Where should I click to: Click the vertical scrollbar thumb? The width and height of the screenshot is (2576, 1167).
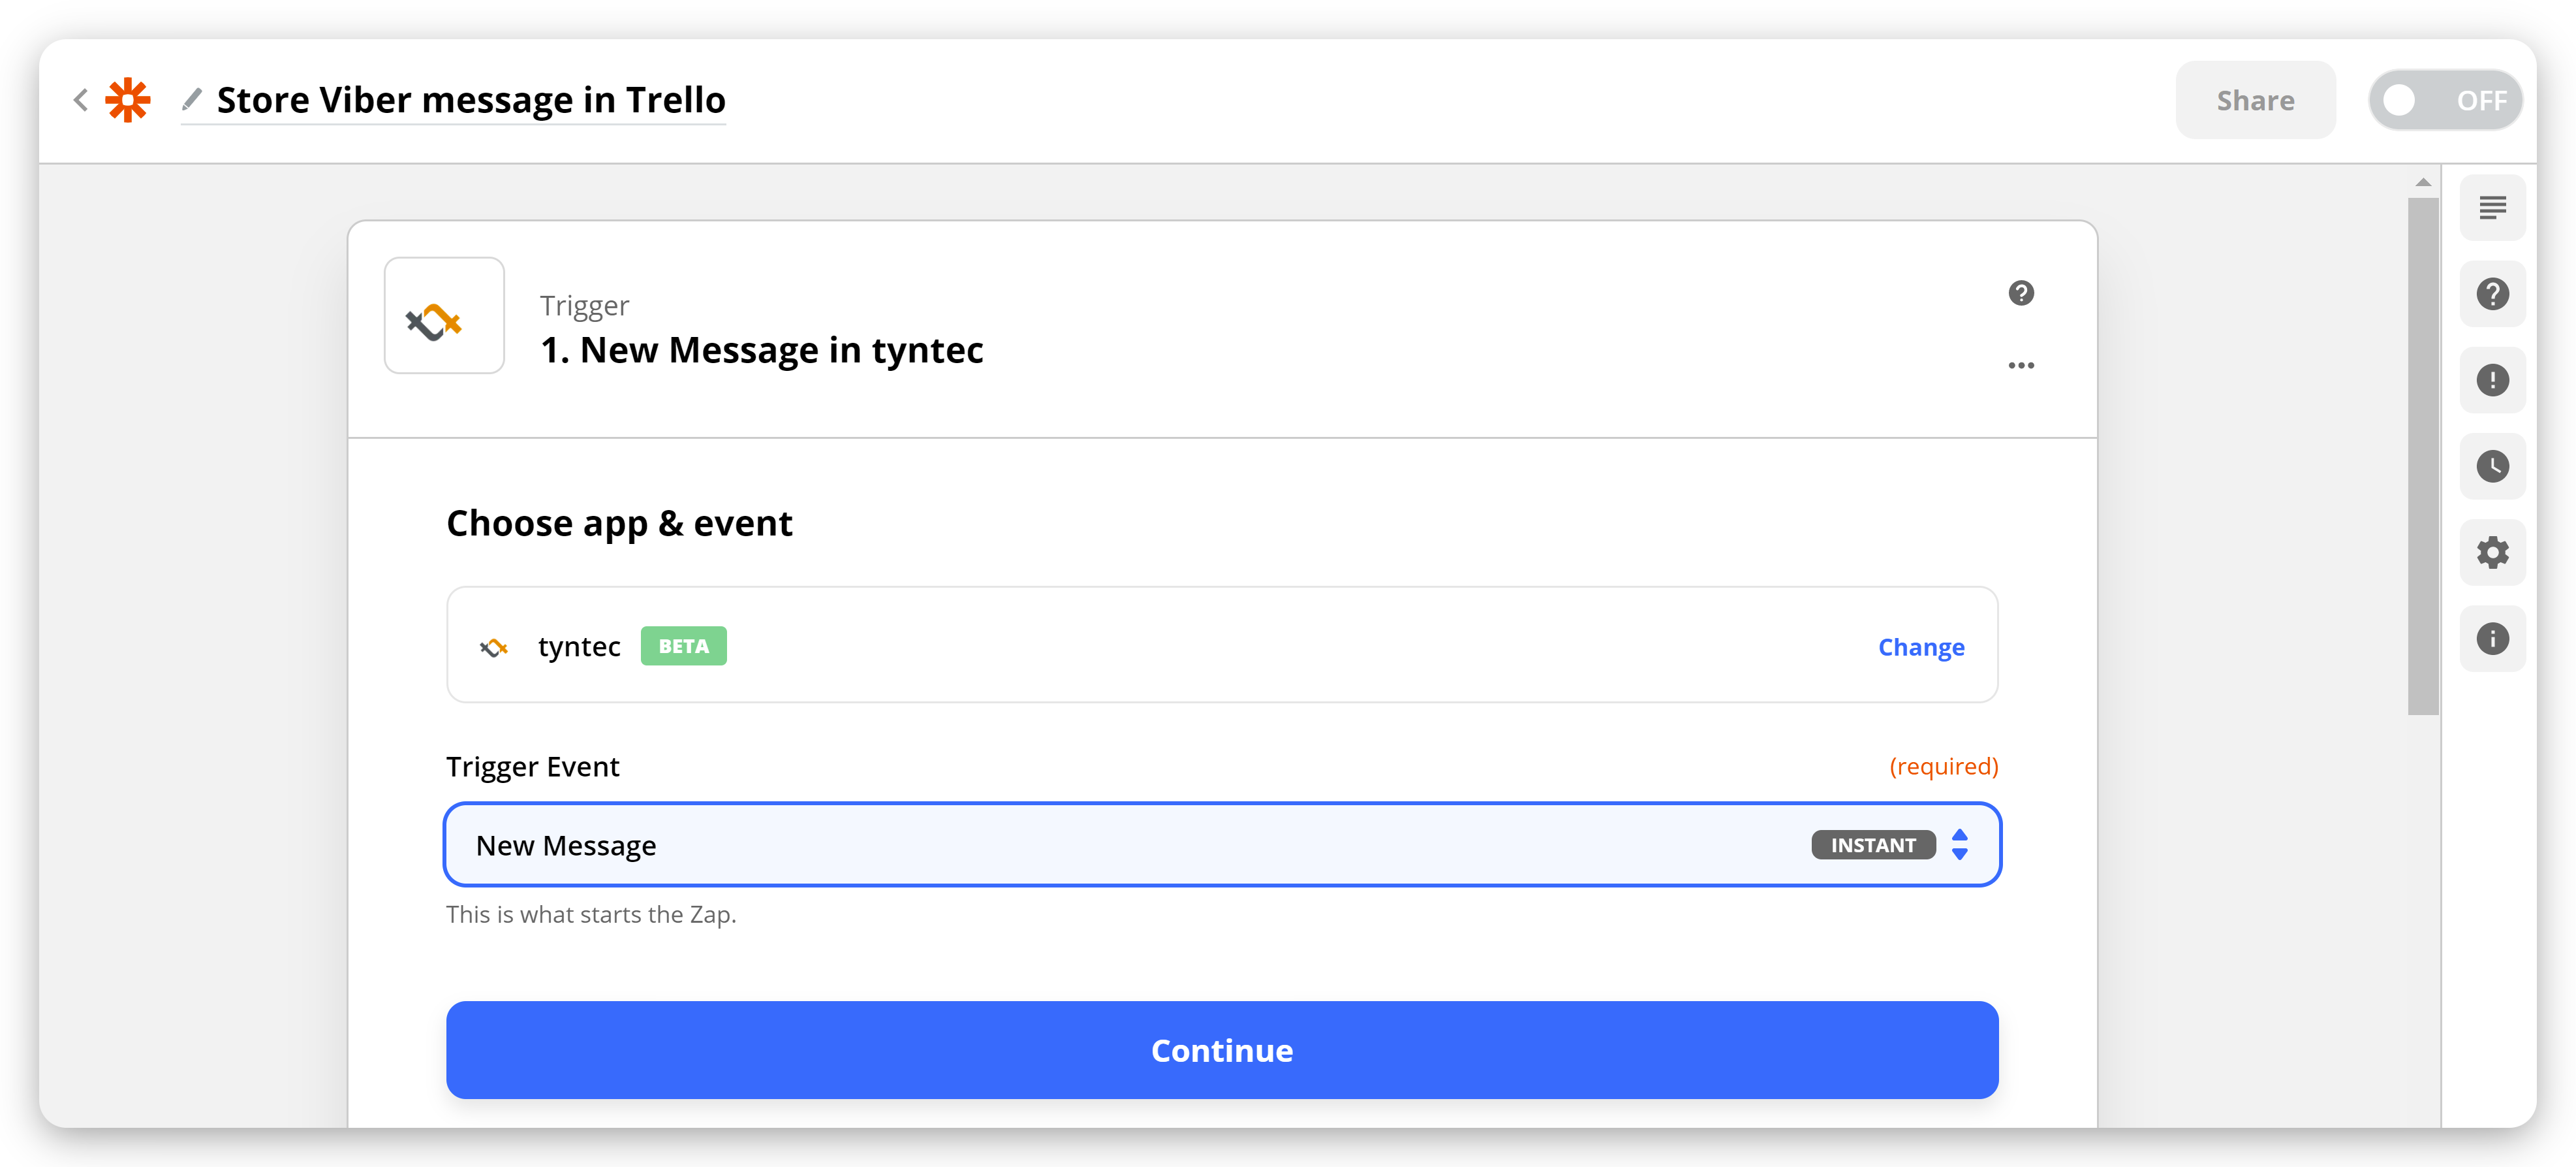point(2422,455)
